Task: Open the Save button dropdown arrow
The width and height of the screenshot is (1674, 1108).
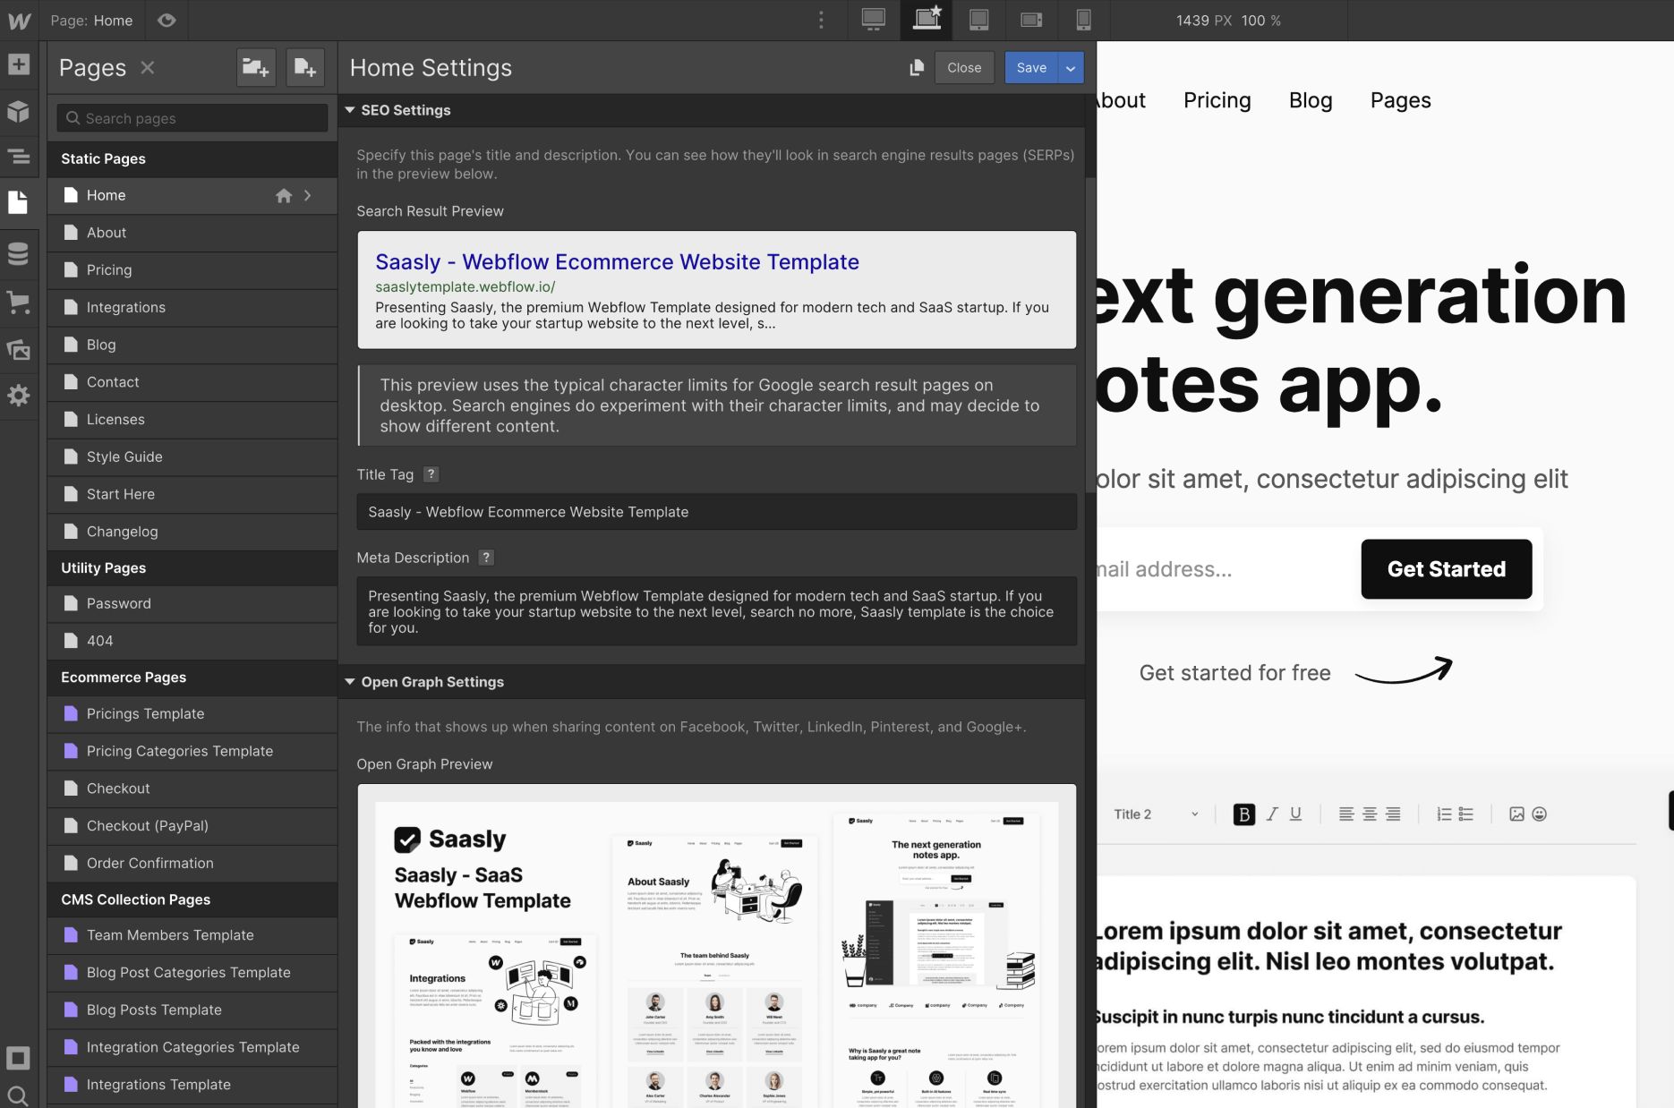Action: tap(1071, 67)
